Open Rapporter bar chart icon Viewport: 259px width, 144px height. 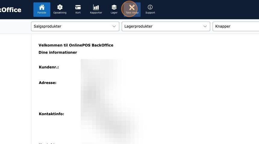click(96, 7)
